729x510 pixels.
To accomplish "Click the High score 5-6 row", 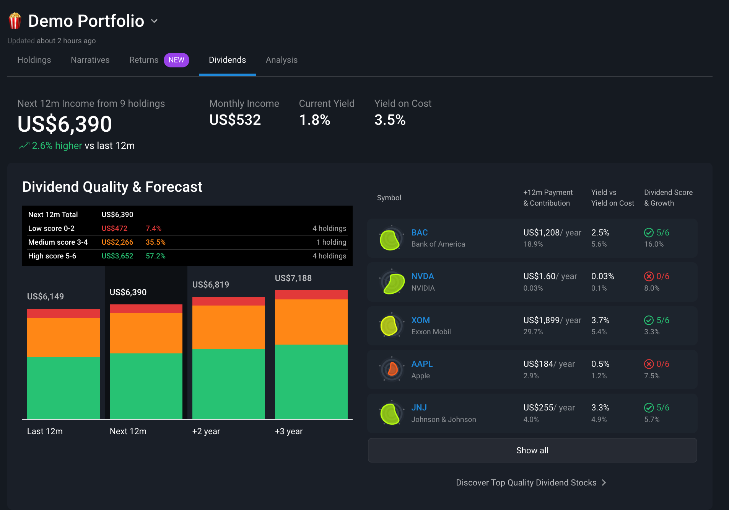I will 187,256.
